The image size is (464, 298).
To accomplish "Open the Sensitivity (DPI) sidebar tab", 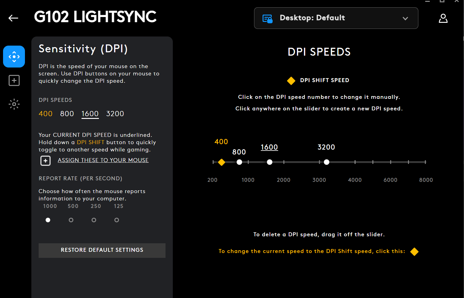I will pyautogui.click(x=14, y=57).
